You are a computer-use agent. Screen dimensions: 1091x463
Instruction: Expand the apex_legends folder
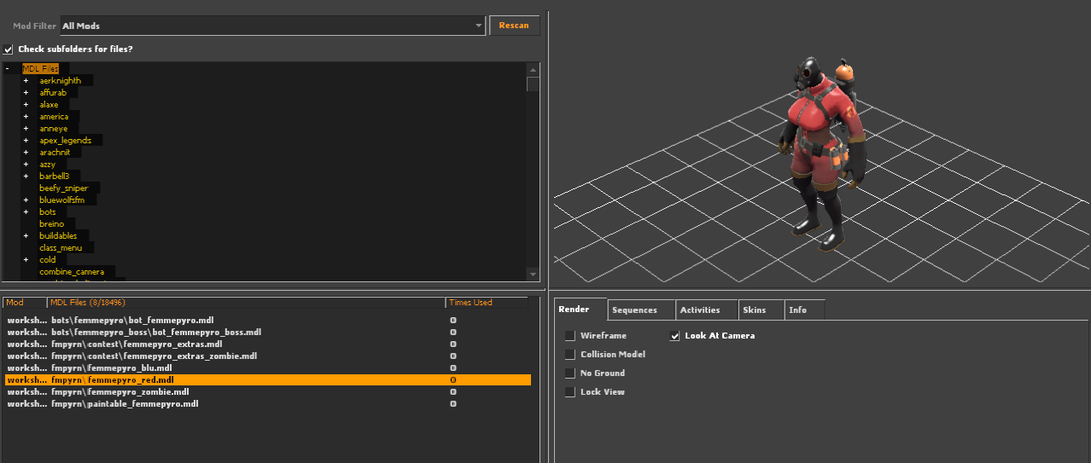[26, 140]
